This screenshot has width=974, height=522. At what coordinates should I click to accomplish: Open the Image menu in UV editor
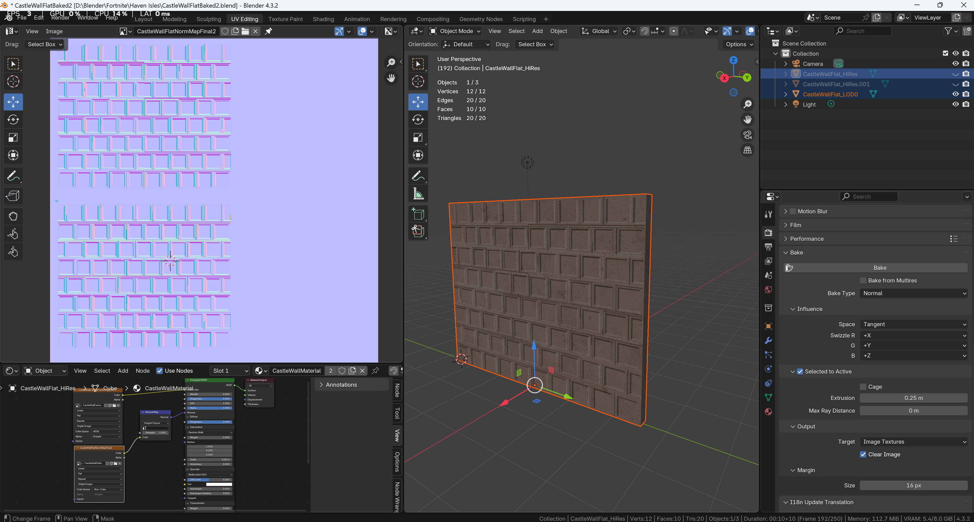coord(54,31)
